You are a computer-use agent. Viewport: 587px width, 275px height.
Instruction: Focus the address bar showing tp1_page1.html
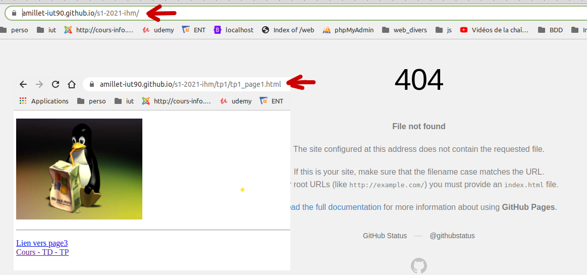pos(190,84)
